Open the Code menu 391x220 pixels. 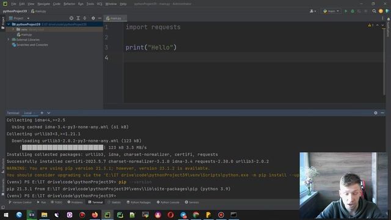[57, 4]
